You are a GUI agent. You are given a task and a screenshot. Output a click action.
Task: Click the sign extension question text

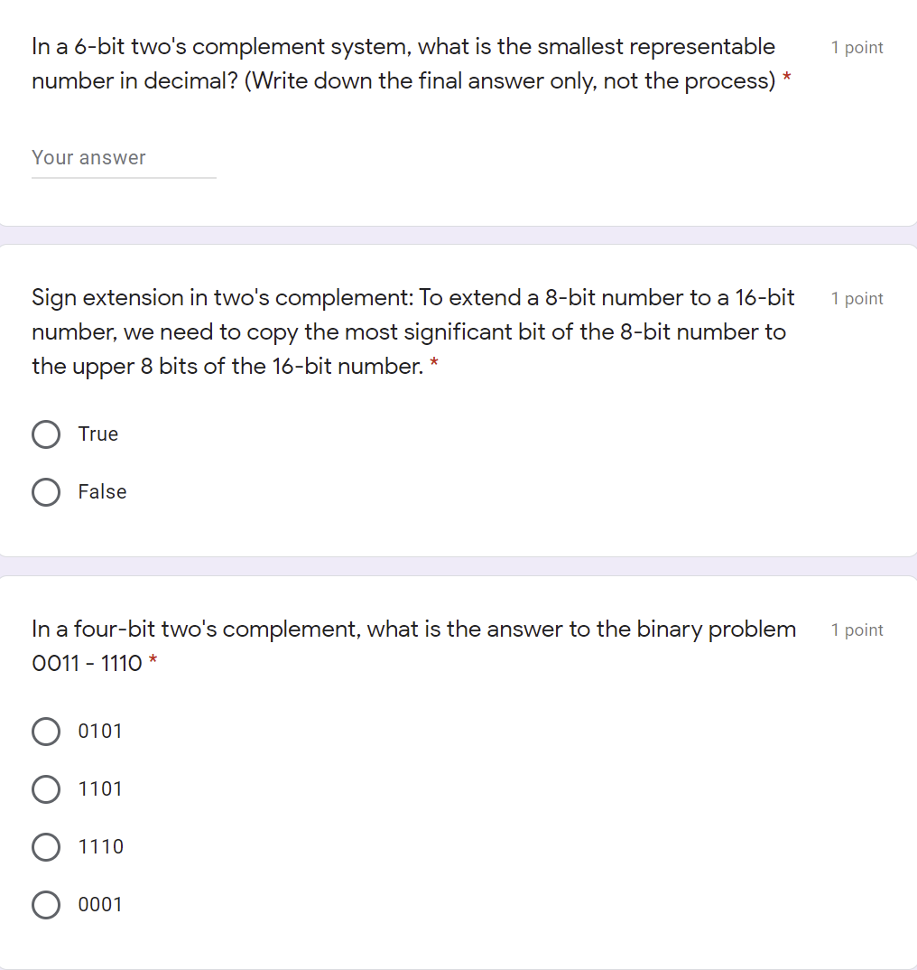point(412,331)
